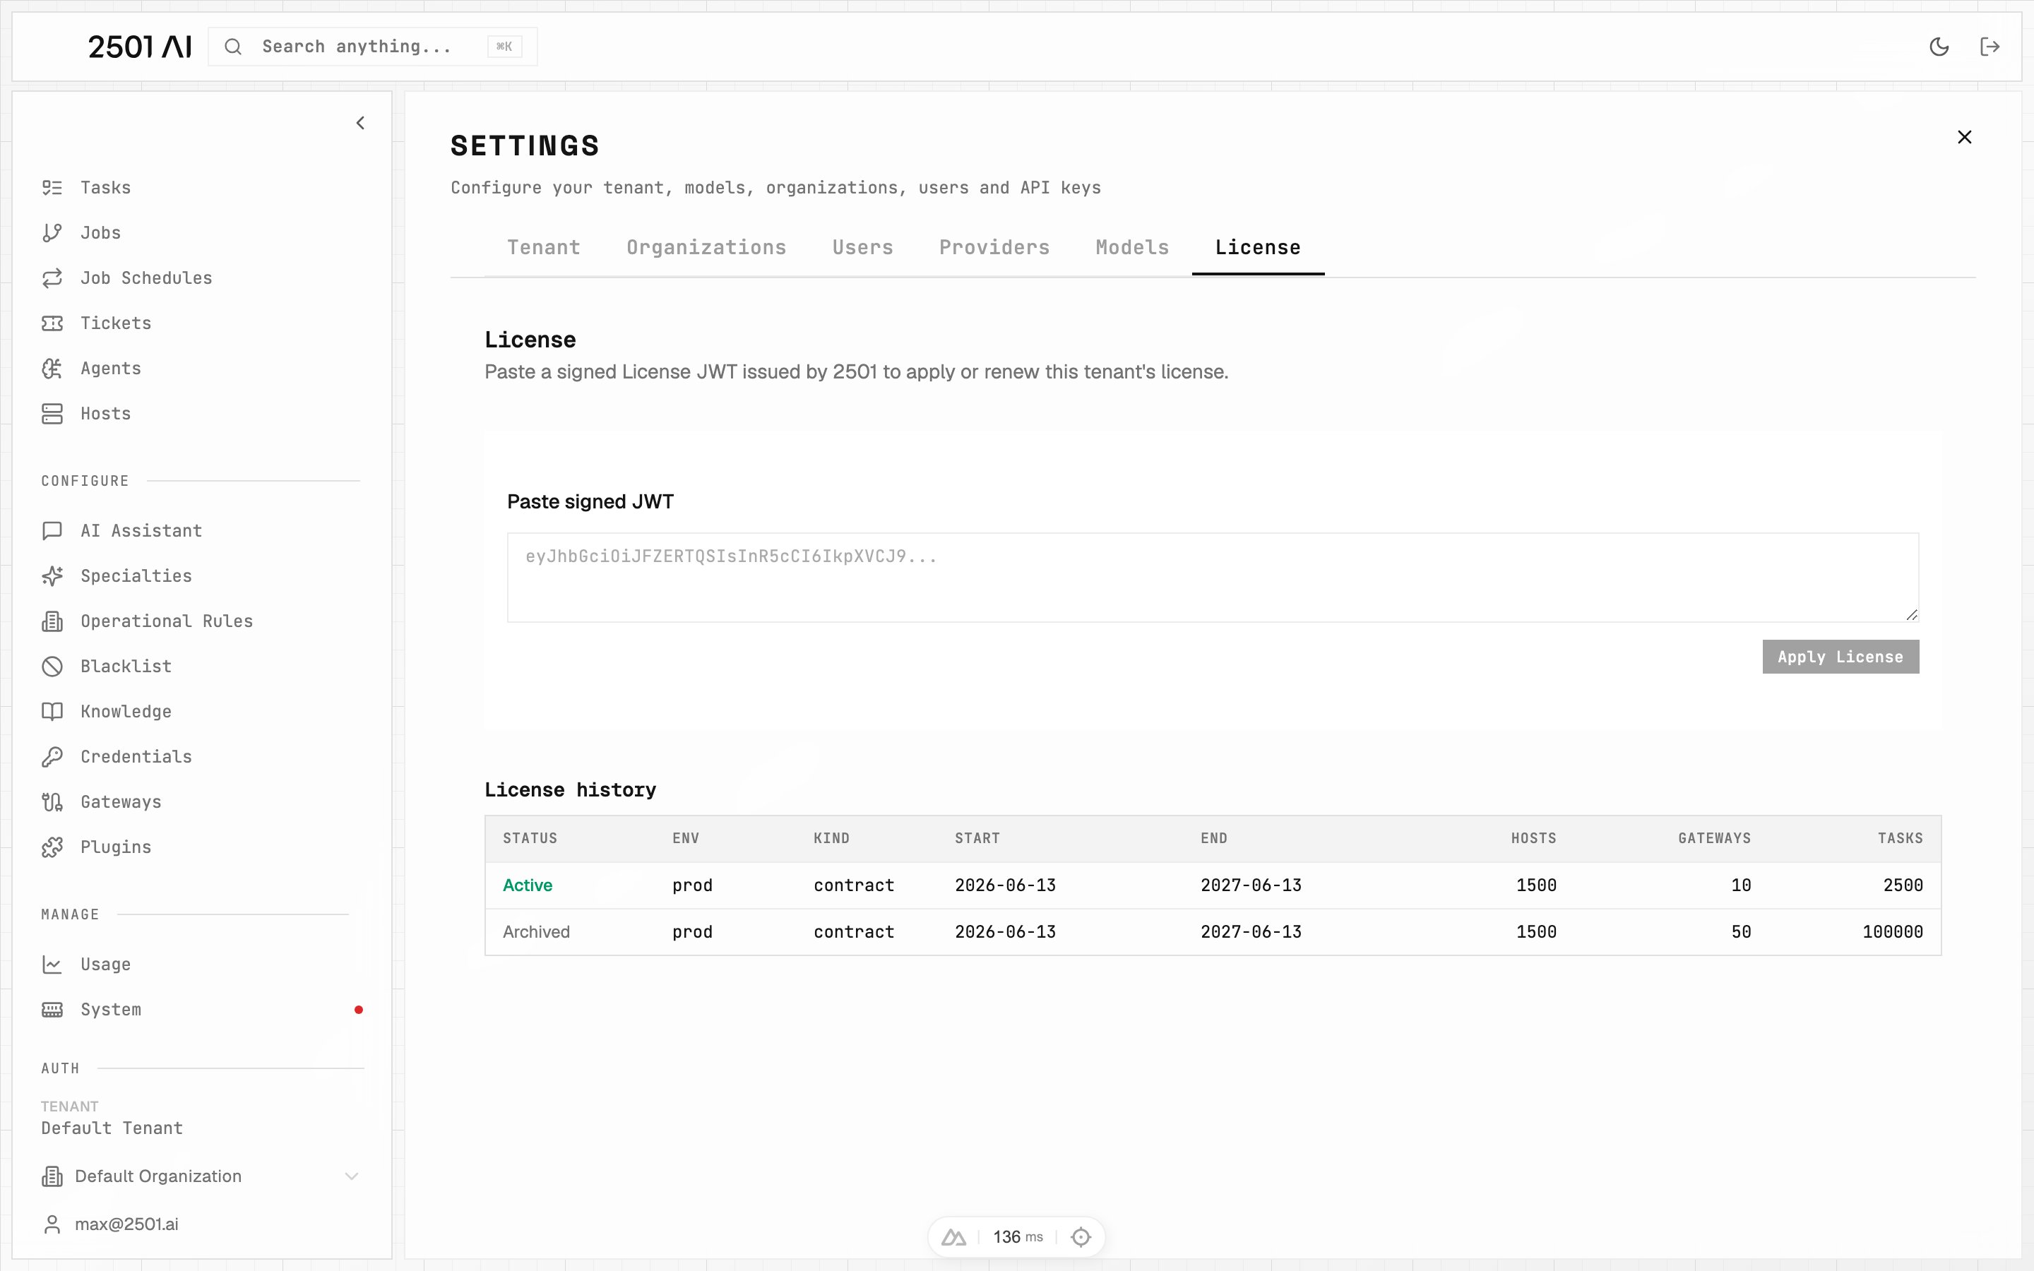
Task: Click the AI Assistant chat icon
Action: 52,530
